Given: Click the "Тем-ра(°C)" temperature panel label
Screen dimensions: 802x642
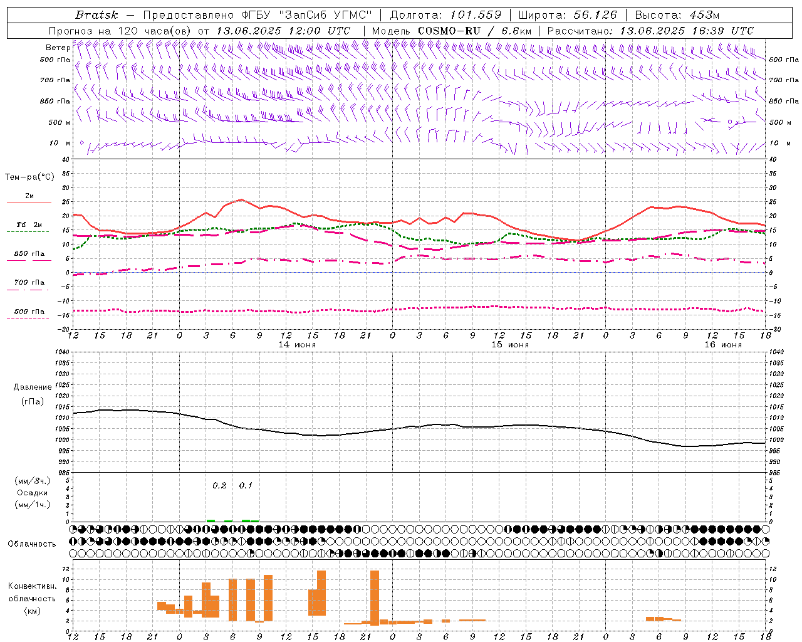Looking at the screenshot, I should click(x=29, y=177).
